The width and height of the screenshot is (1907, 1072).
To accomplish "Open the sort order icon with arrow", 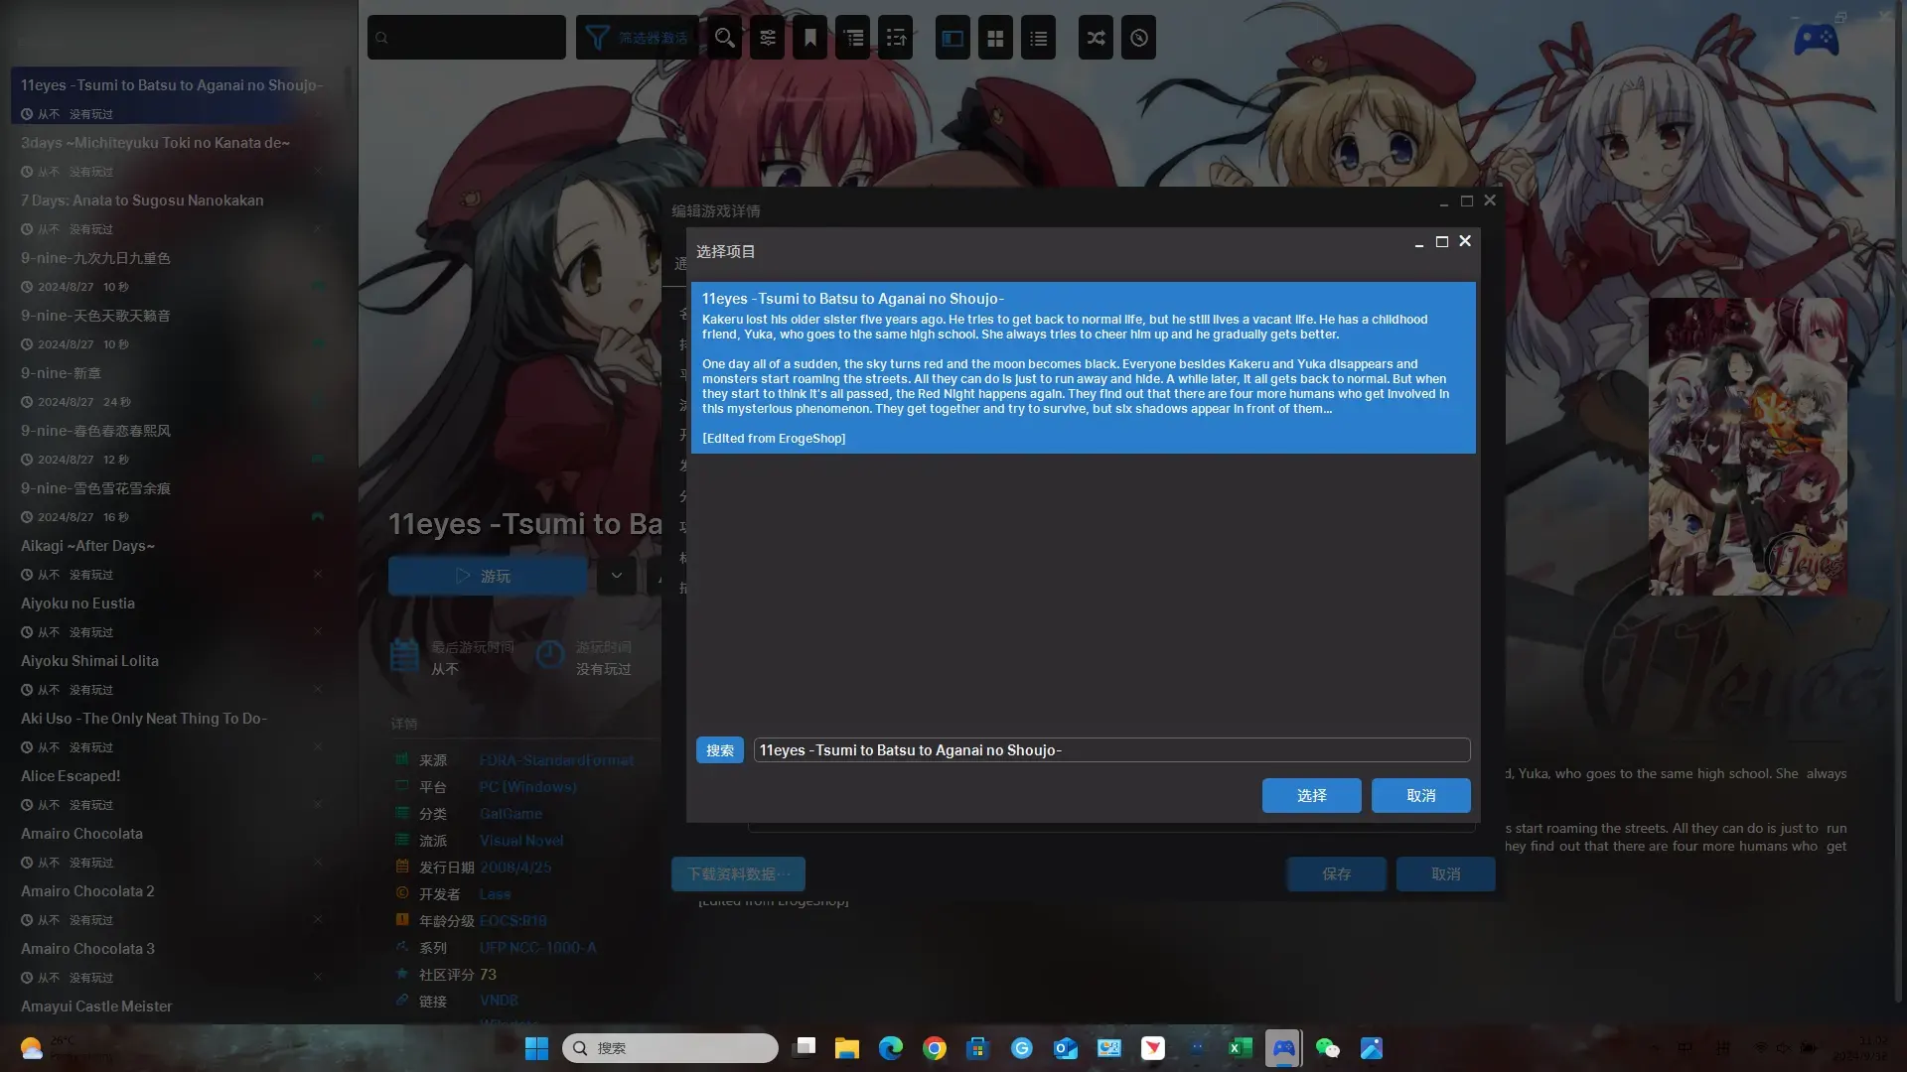I will click(896, 38).
